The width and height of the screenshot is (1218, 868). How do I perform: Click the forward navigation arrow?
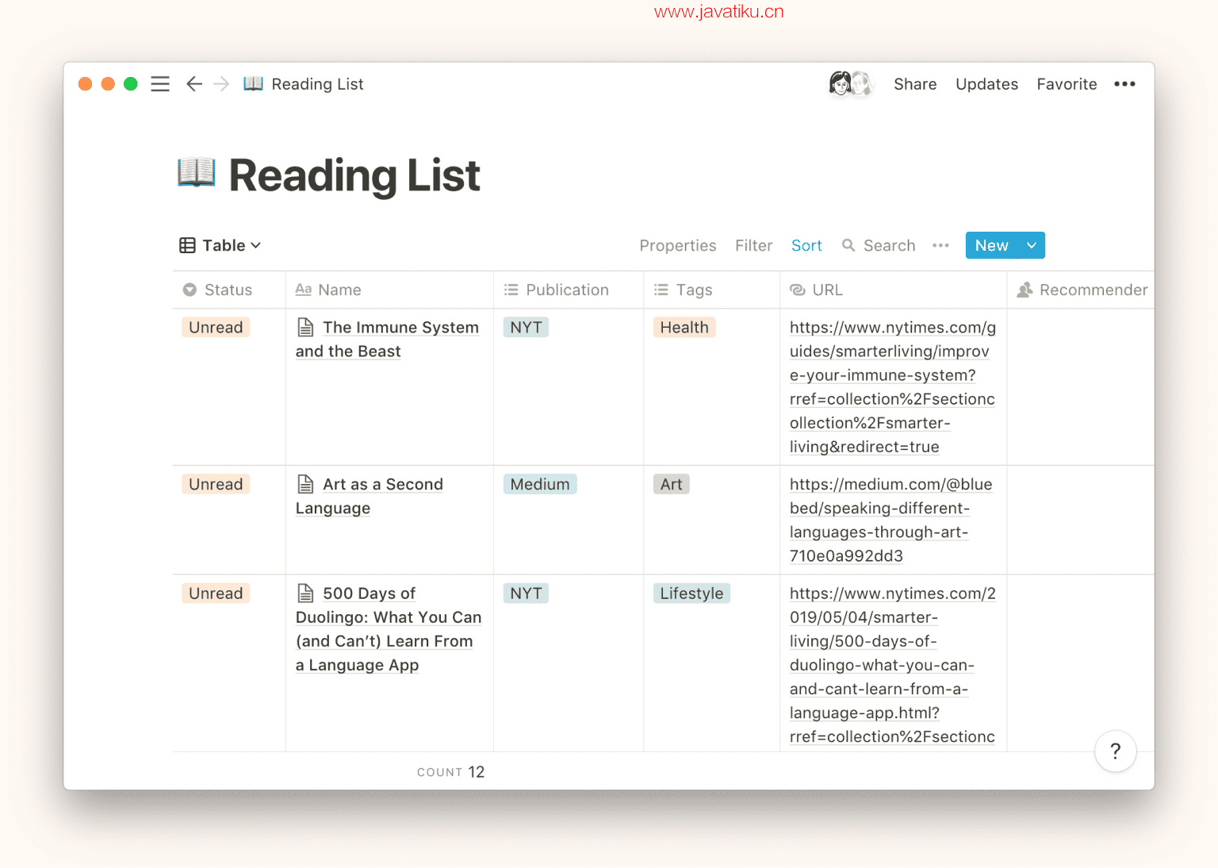point(221,84)
